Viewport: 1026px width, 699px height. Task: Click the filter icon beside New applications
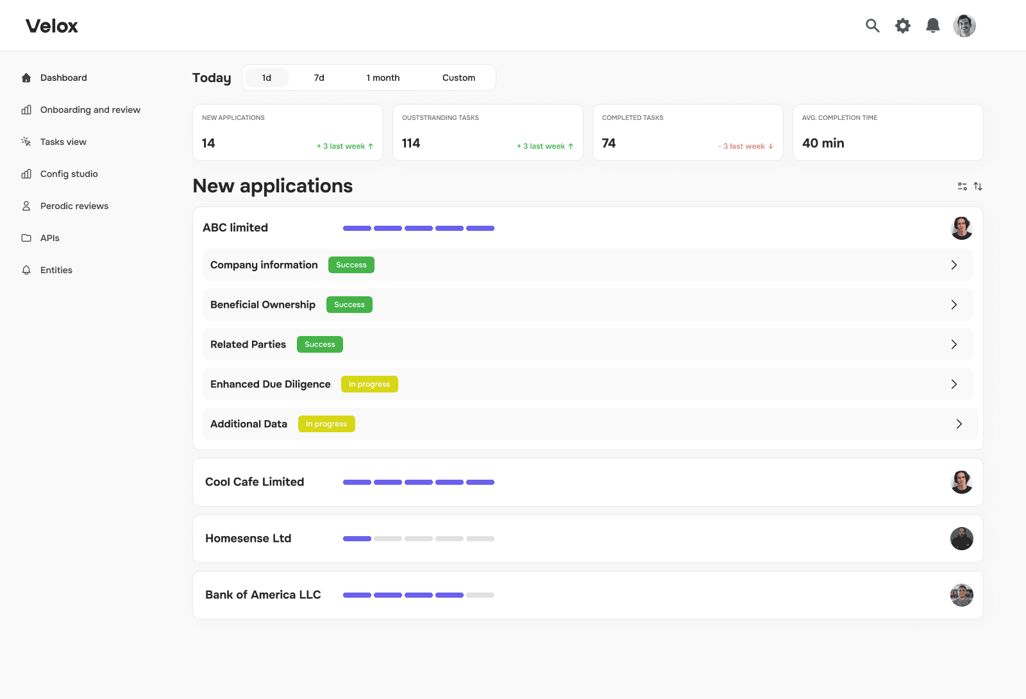(x=963, y=187)
